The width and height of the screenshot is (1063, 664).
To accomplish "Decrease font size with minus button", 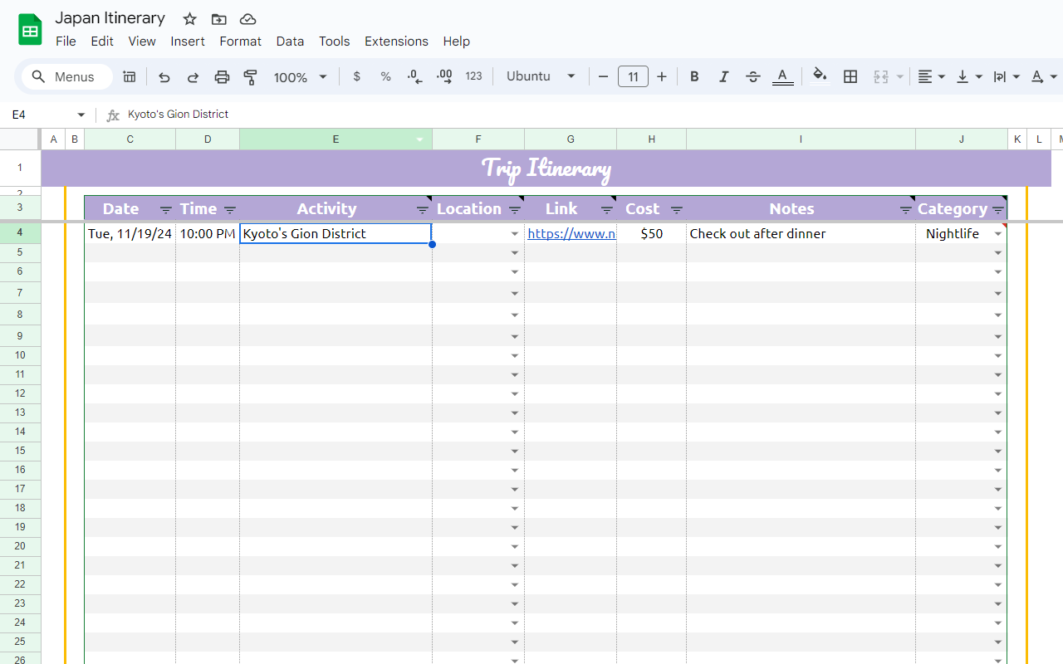I will coord(604,76).
